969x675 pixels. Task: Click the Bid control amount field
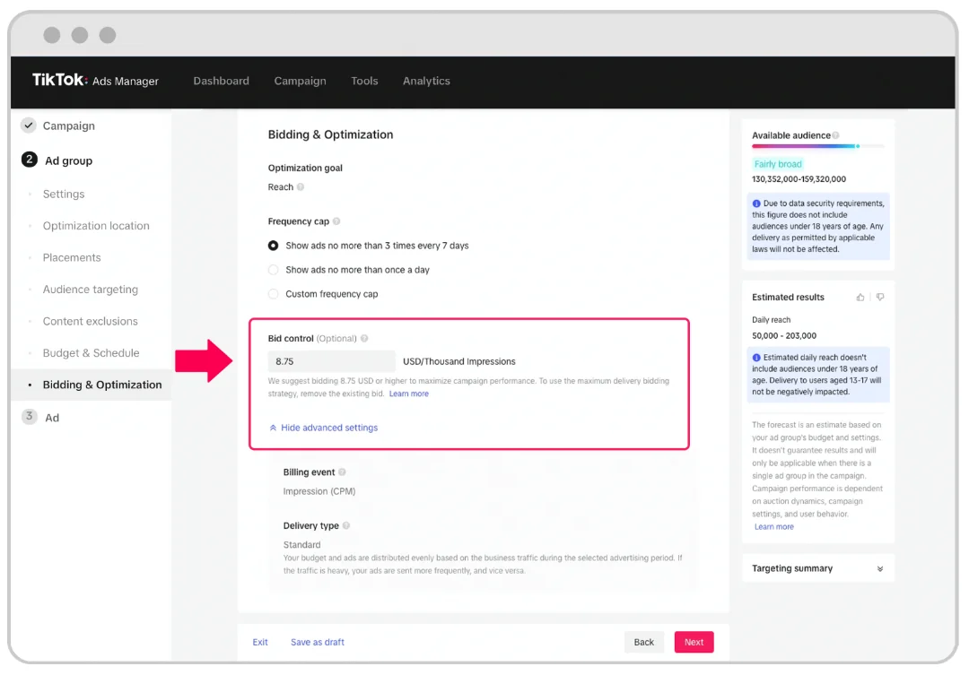coord(331,361)
